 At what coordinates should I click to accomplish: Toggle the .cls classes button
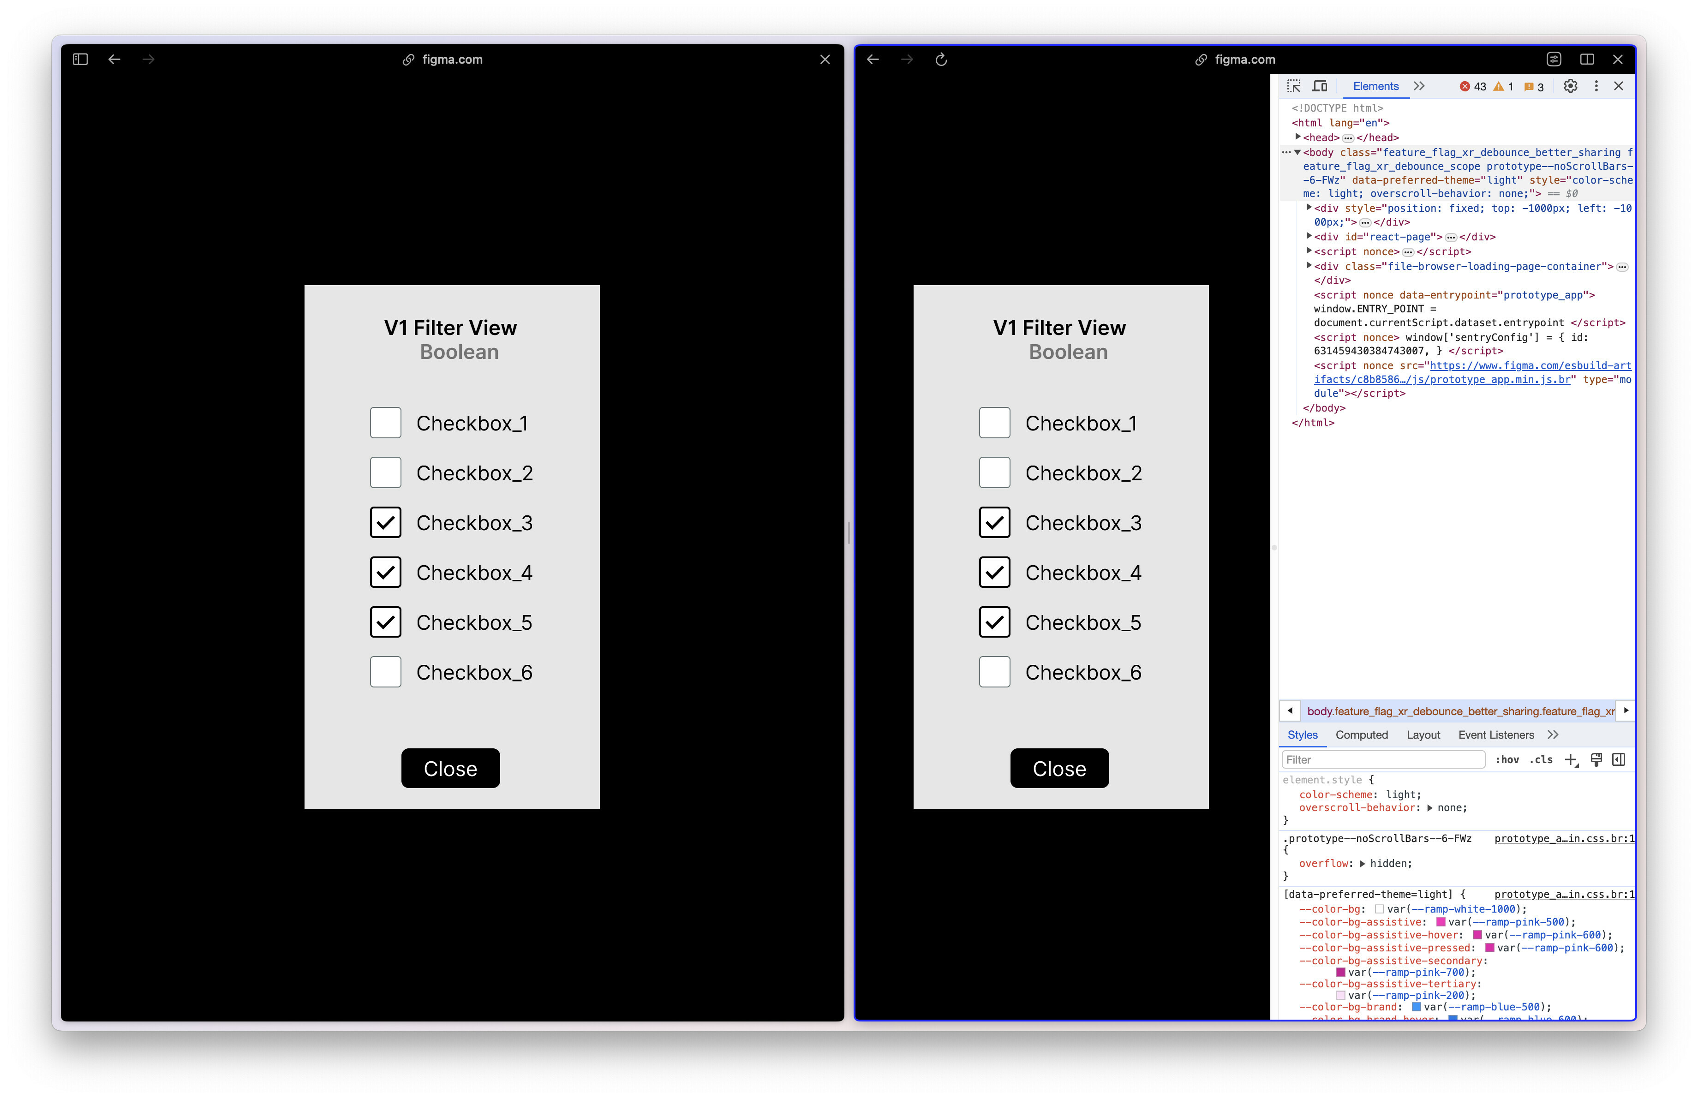click(1541, 759)
